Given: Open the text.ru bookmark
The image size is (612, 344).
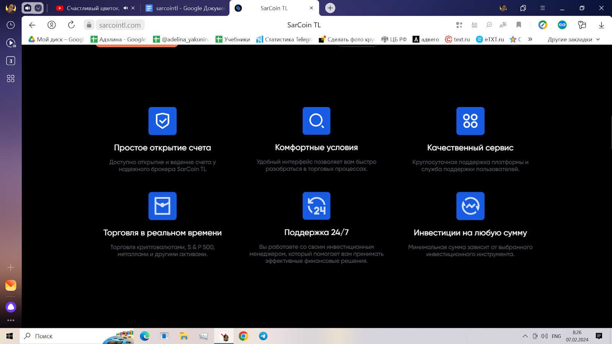Looking at the screenshot, I should [x=457, y=39].
